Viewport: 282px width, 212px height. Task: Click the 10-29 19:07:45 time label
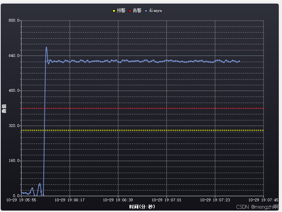click(x=263, y=200)
